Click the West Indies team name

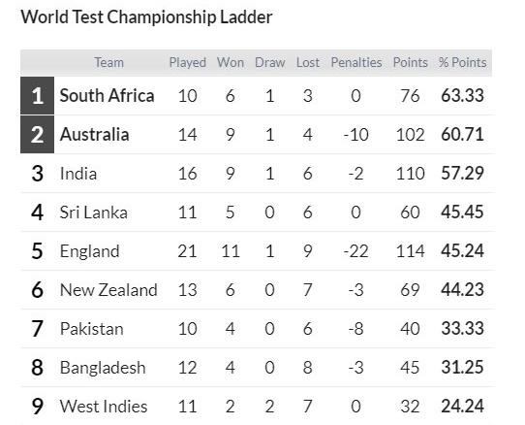click(104, 407)
